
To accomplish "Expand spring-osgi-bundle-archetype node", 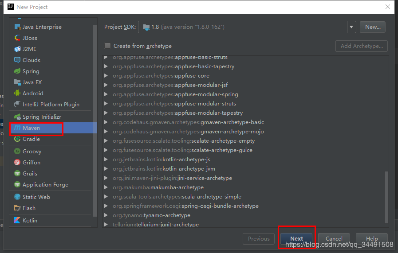I will [x=106, y=206].
